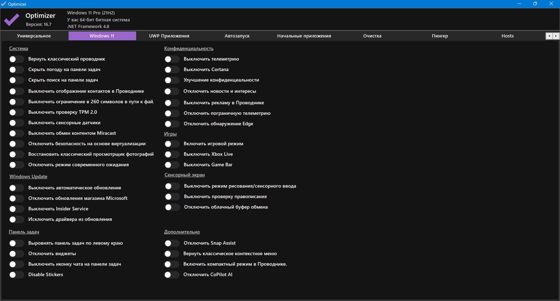Image resolution: width=560 pixels, height=301 pixels.
Task: Click tab strip left scroll arrow
Action: point(549,36)
